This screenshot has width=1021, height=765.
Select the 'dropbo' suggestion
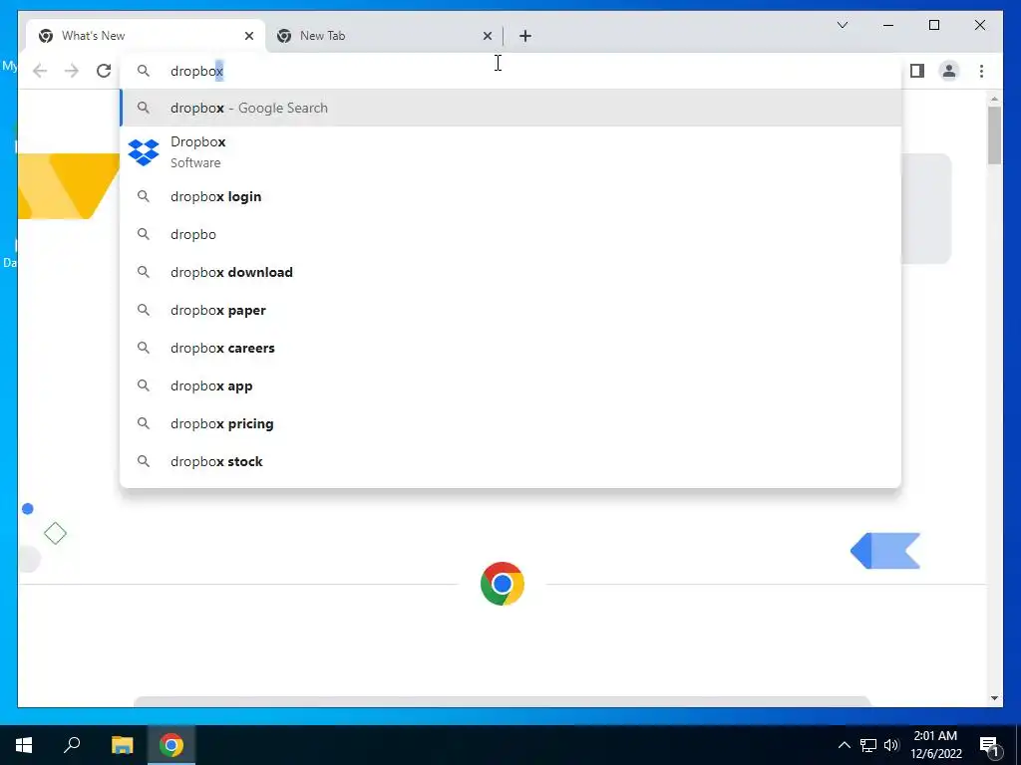[510, 234]
